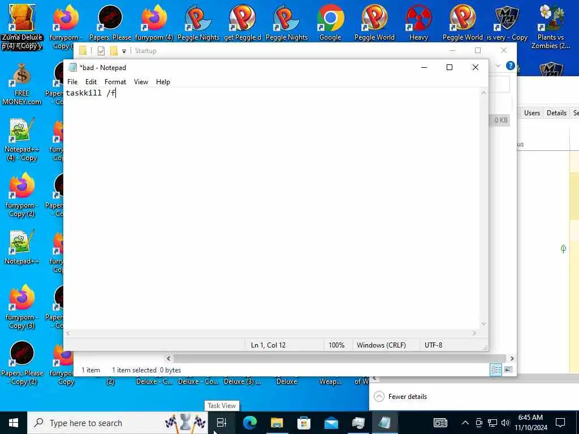Select the Plants vs Zombies desktop shortcut
This screenshot has width=579, height=434.
[551, 27]
